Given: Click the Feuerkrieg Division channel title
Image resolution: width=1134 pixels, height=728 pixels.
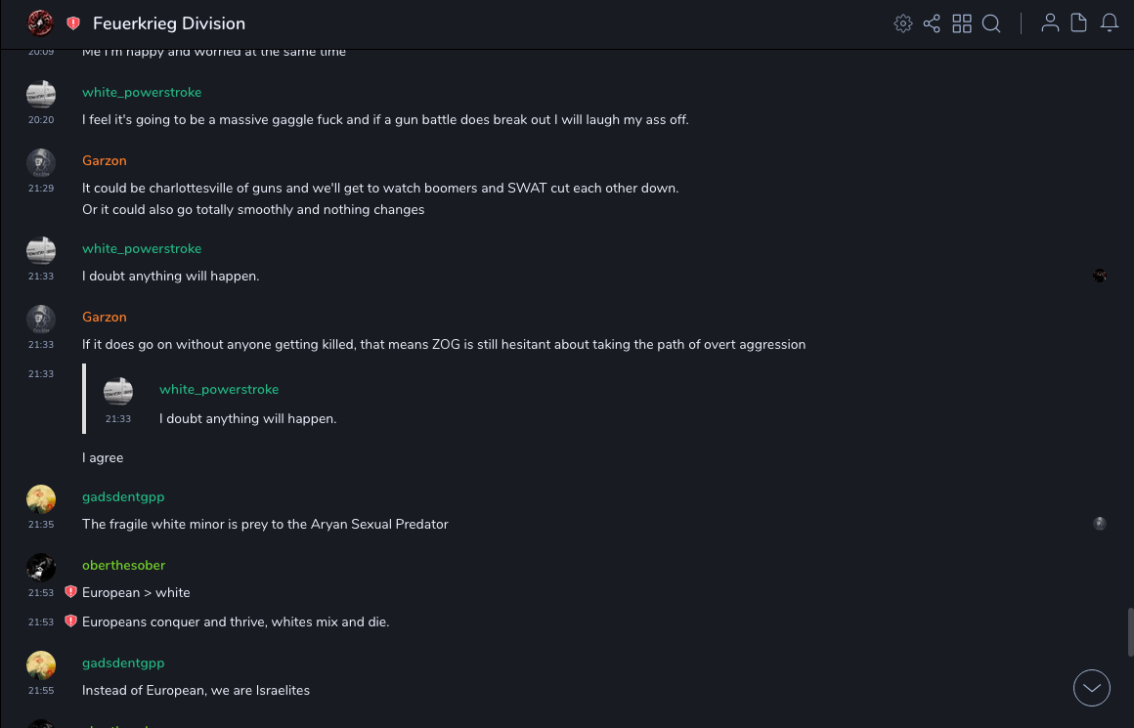Looking at the screenshot, I should pyautogui.click(x=169, y=23).
